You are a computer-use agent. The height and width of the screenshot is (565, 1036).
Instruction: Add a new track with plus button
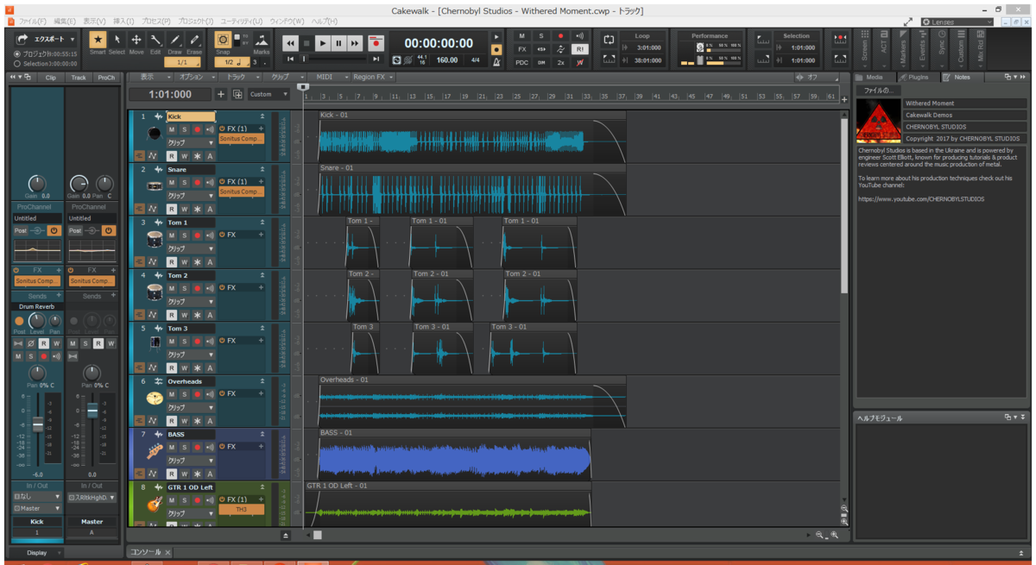point(221,94)
